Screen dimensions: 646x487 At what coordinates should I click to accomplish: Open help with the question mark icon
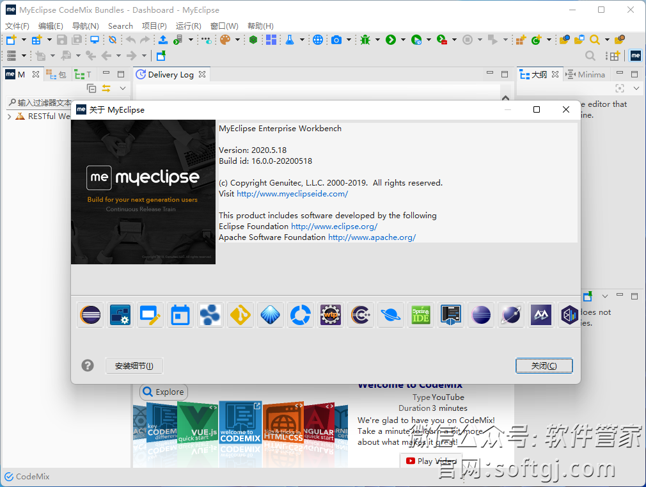coord(88,365)
